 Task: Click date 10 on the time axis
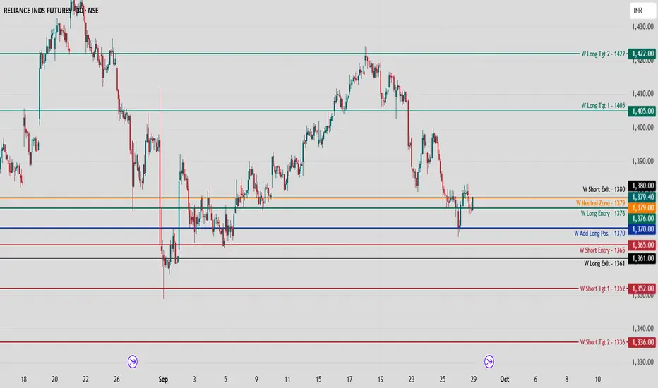[x=597, y=380]
